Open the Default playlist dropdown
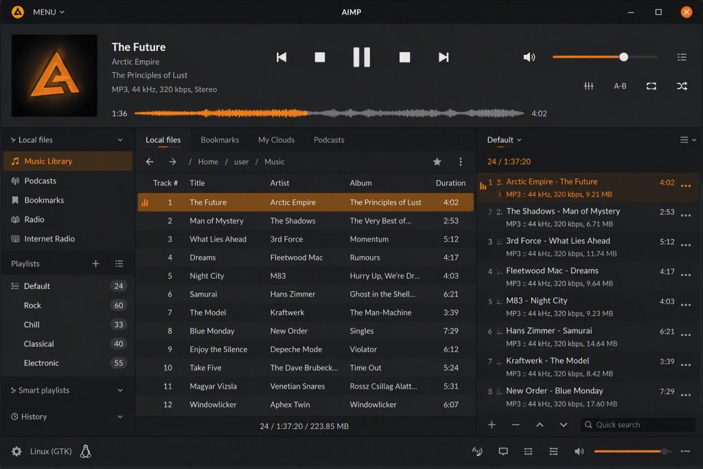703x469 pixels. pos(505,140)
